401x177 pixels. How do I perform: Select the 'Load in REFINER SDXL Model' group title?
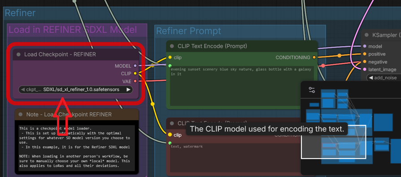click(x=73, y=30)
